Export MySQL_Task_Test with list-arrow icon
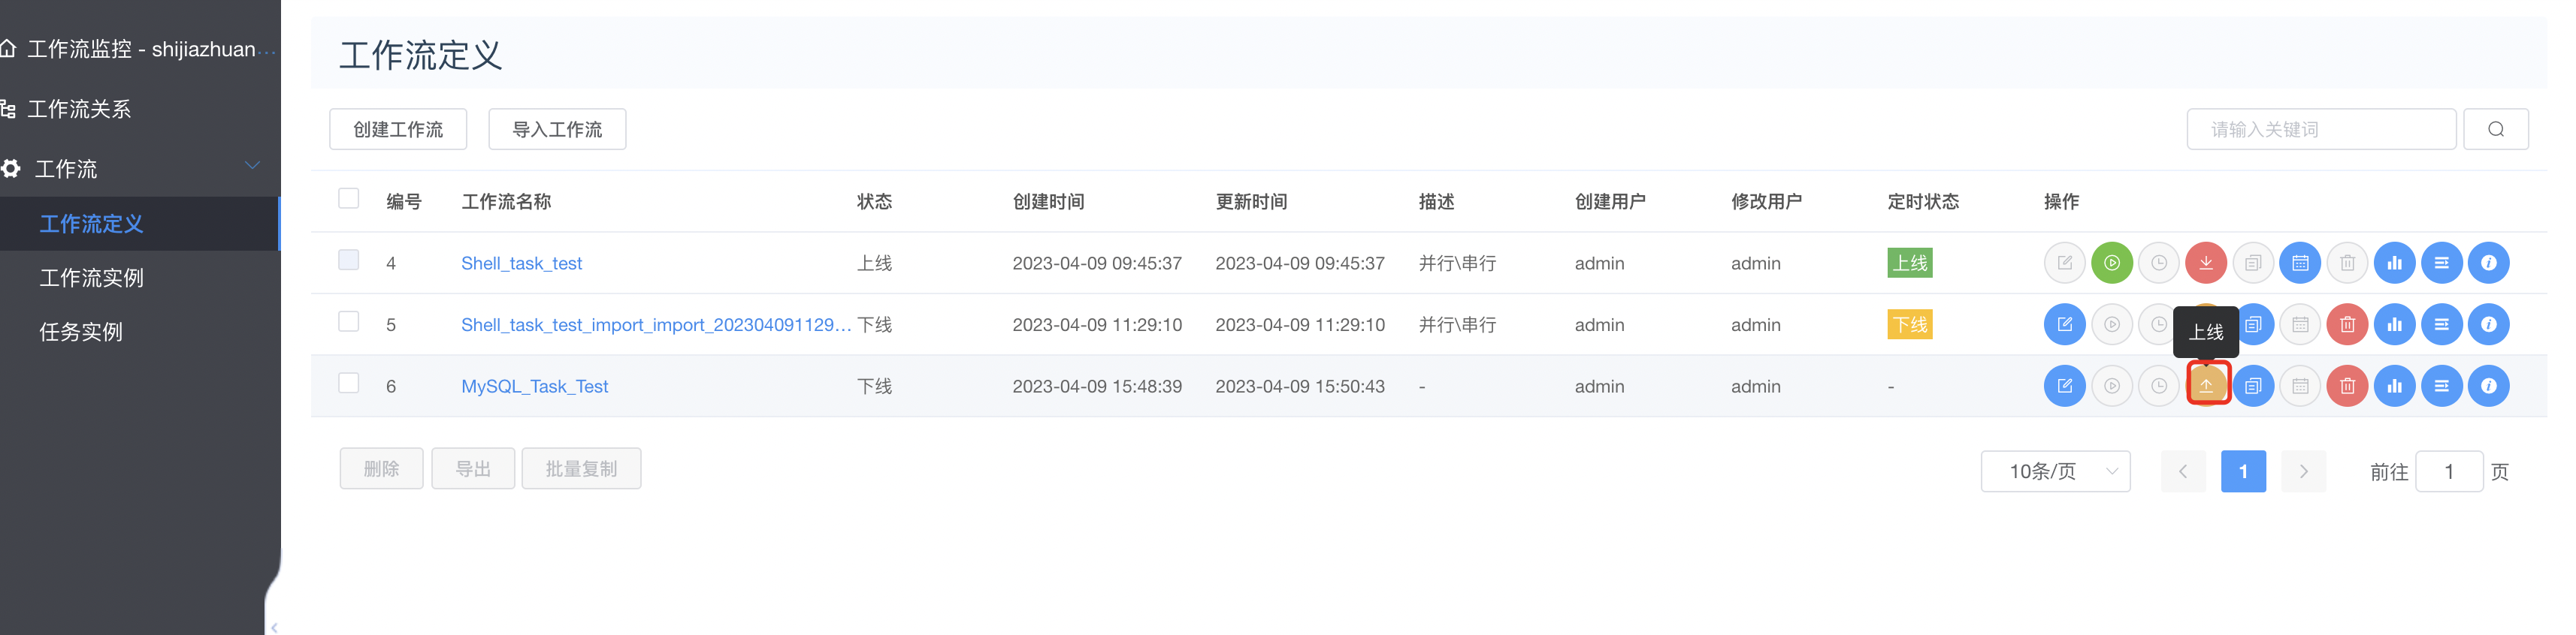2576x635 pixels. (x=2441, y=387)
